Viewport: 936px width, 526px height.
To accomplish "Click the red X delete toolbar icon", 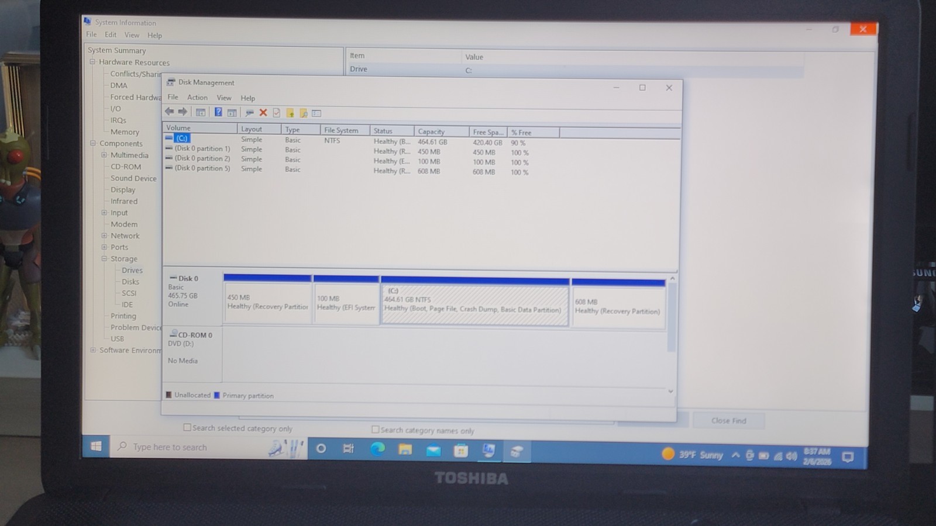I will tap(263, 113).
